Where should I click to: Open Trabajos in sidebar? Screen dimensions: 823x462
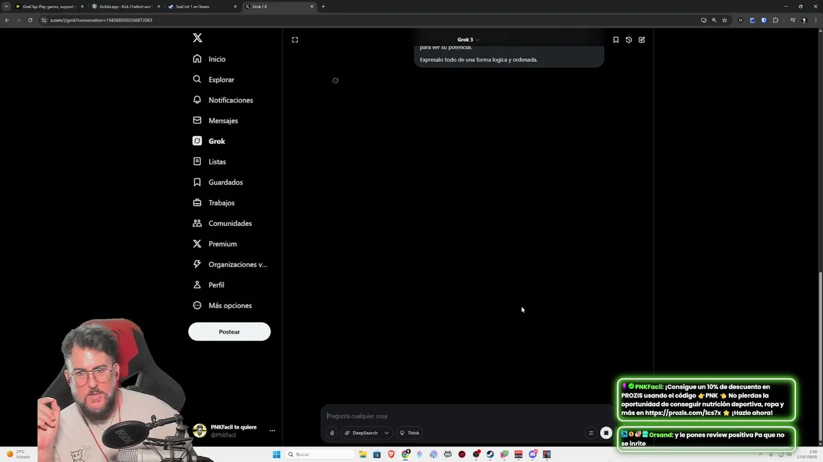213,203
